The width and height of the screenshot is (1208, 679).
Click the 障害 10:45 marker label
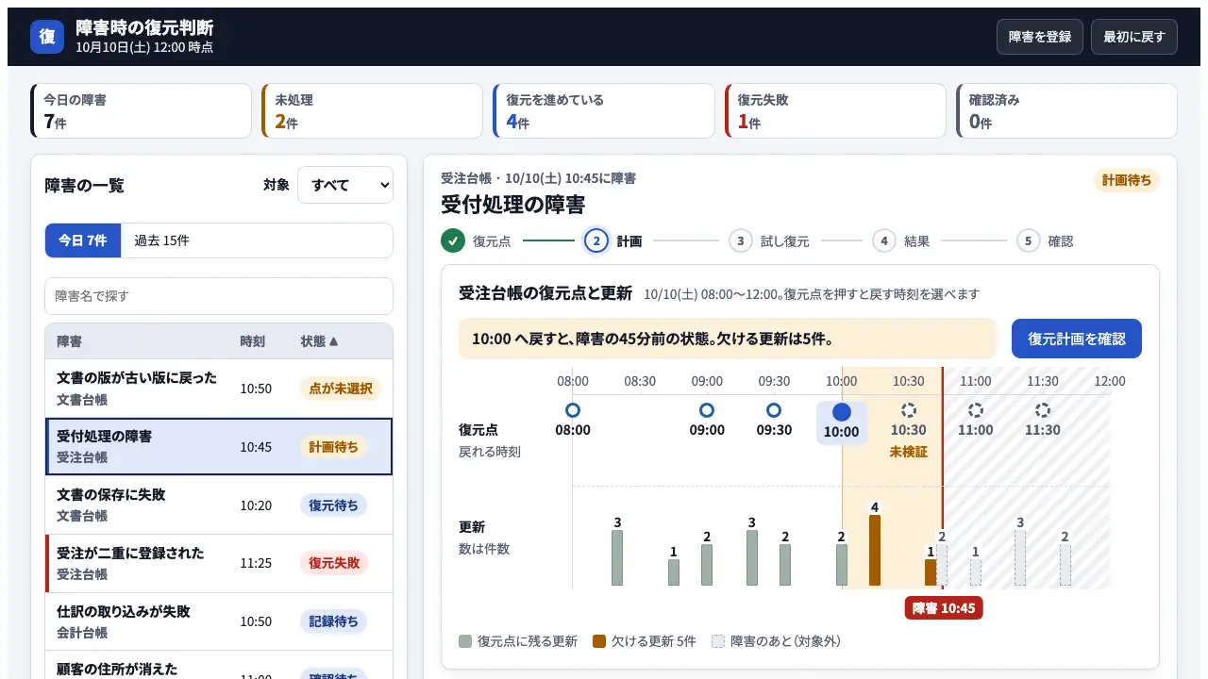(x=944, y=608)
